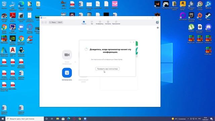Select the NVIDIA GeForce desktop shortcut
Screen dimensions: 215x121
[13, 40]
